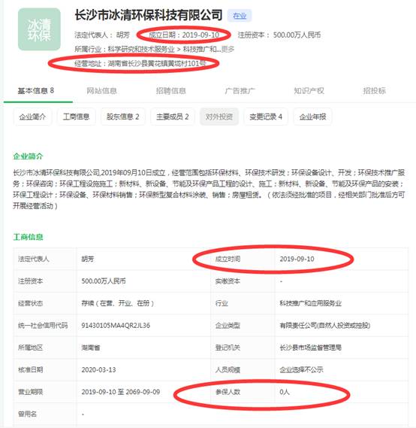Expand industry details via 更多 link
Image resolution: width=416 pixels, height=428 pixels.
[228, 49]
